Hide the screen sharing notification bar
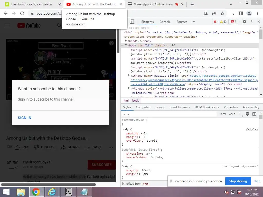The height and width of the screenshot is (197, 263). coord(257,181)
